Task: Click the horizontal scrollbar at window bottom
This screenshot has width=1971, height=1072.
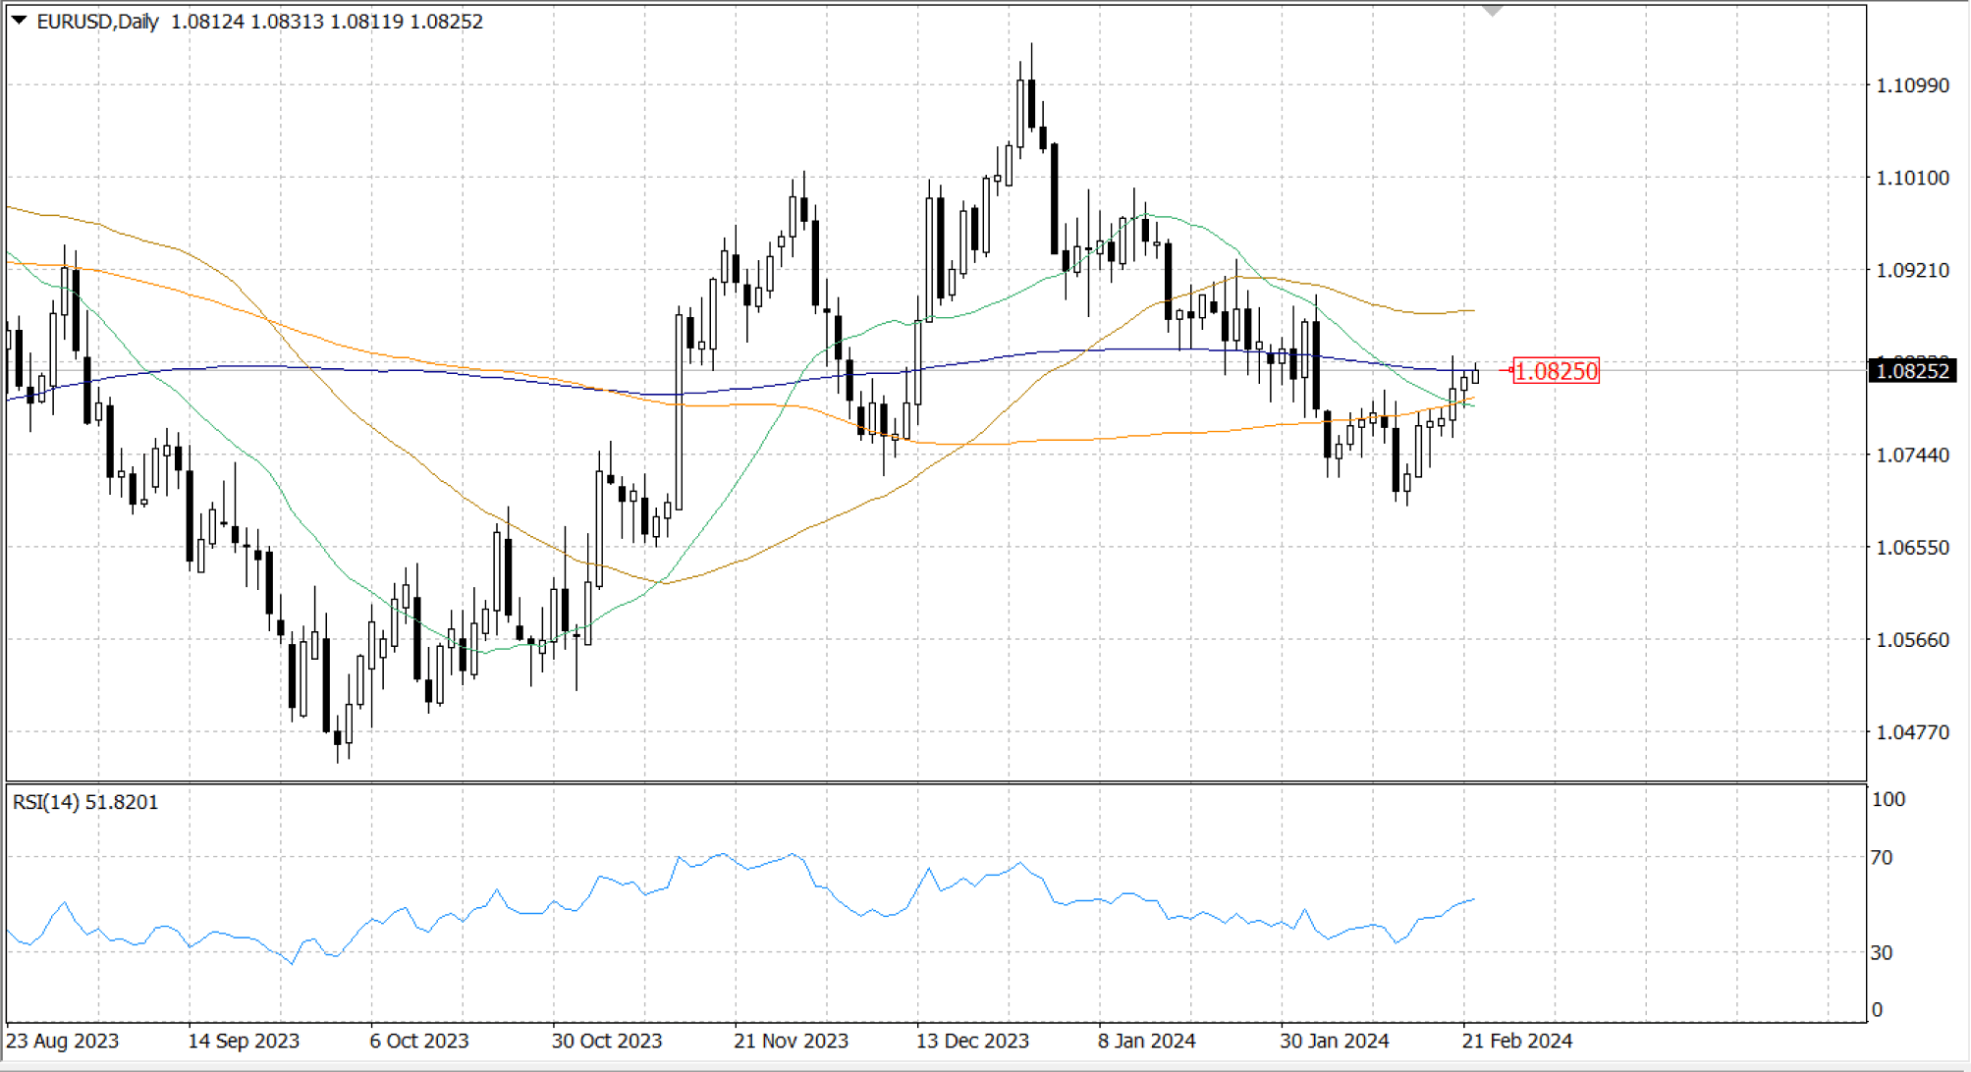Action: pos(982,1065)
